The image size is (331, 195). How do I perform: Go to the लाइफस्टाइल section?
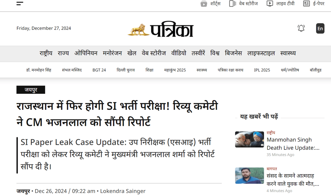coord(261,53)
